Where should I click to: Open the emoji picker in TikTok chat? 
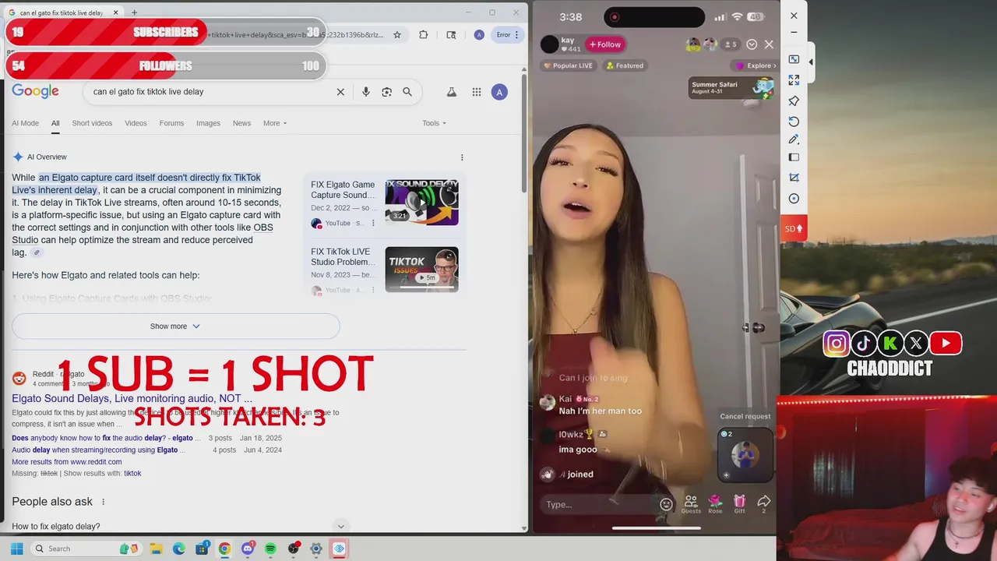(x=666, y=504)
